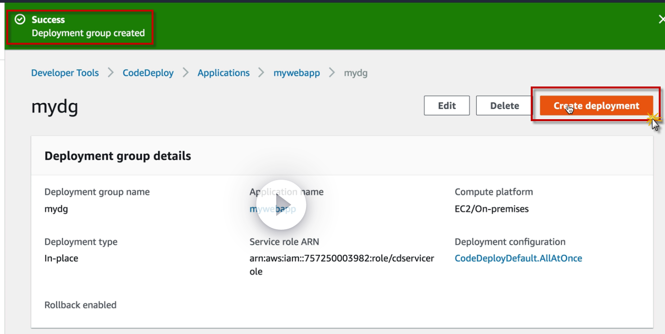Go to the CodeDeploy breadcrumb link
Screen dimensions: 665x334
(x=148, y=73)
